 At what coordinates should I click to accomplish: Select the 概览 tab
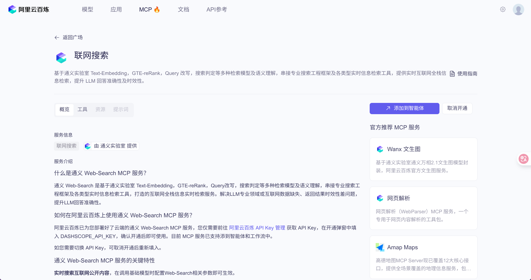tap(64, 109)
